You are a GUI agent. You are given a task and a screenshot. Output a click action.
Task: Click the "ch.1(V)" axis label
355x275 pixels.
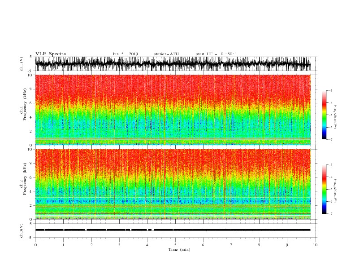pos(22,64)
